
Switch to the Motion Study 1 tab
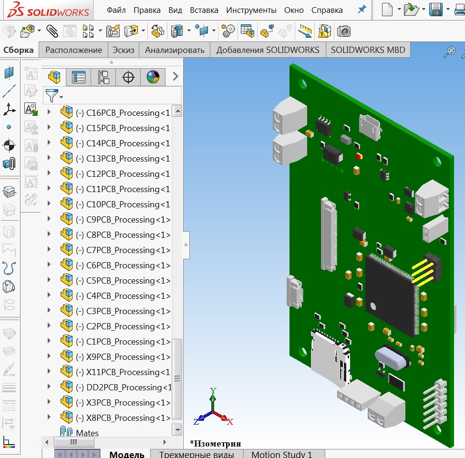click(282, 454)
